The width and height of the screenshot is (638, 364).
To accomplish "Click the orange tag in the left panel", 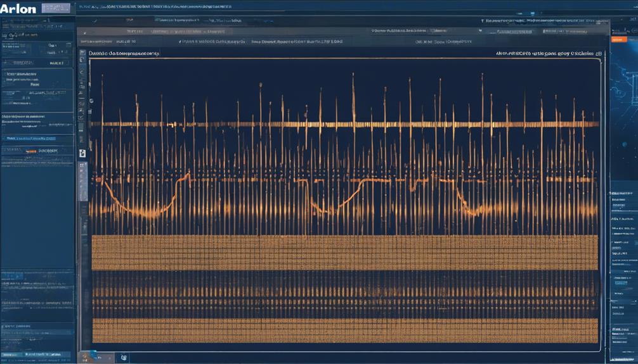I will pos(31,151).
